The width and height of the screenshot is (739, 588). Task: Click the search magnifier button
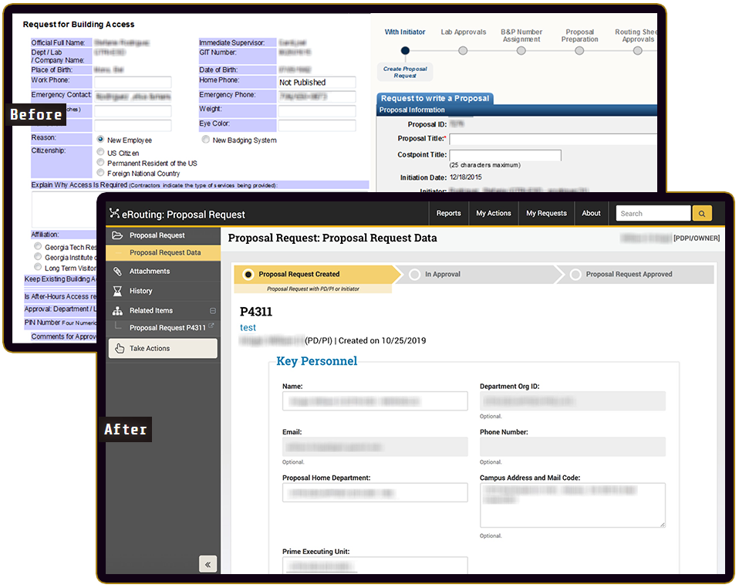(701, 213)
